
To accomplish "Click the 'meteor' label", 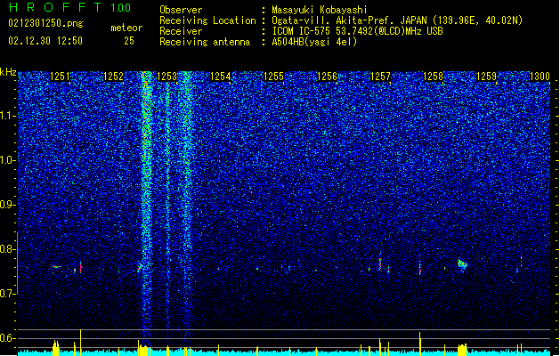I will tap(126, 28).
